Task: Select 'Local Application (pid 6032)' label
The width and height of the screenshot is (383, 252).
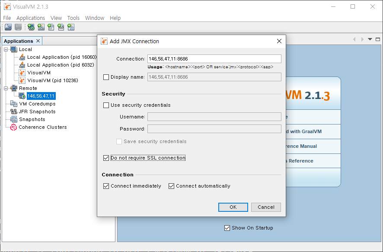Action: pyautogui.click(x=61, y=65)
